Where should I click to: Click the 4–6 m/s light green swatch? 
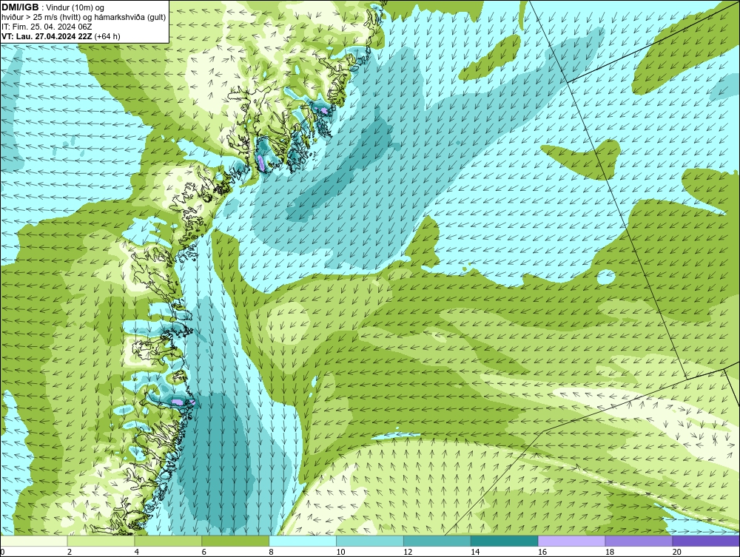(x=168, y=541)
